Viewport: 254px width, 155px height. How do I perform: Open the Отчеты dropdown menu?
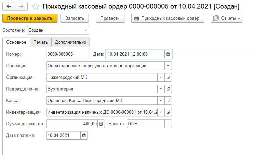pyautogui.click(x=227, y=18)
